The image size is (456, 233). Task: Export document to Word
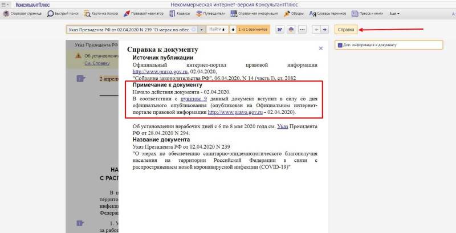click(280, 29)
